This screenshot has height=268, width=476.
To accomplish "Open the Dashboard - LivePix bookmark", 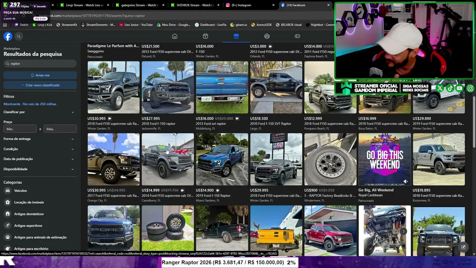I will click(210, 25).
